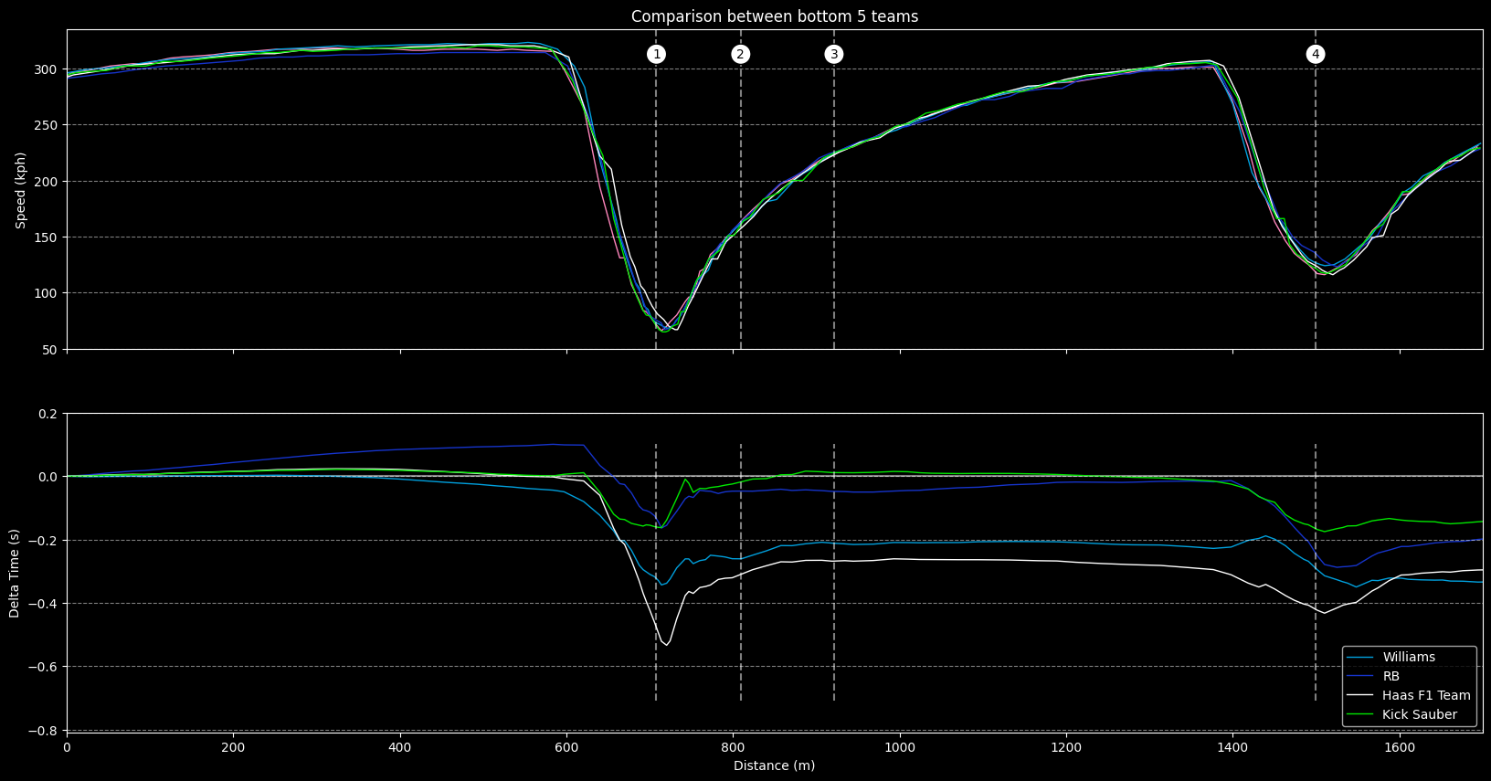Click the −0.4 tick on the delta time axis

point(44,604)
